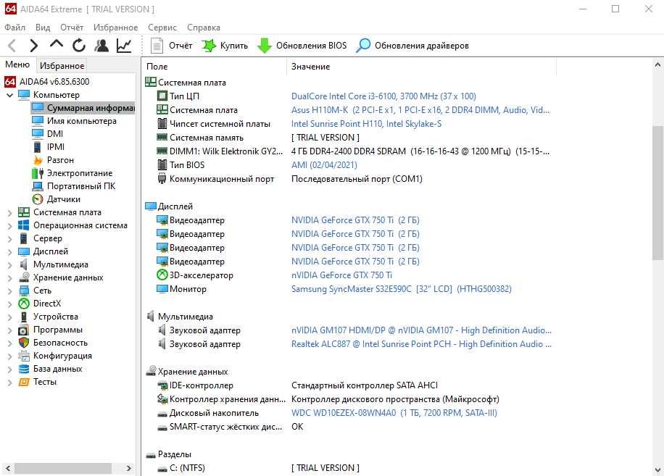Open user management with the person icon
Image resolution: width=664 pixels, height=476 pixels.
tap(101, 45)
